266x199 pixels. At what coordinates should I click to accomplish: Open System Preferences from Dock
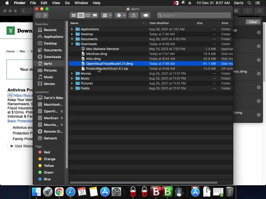click(116, 192)
